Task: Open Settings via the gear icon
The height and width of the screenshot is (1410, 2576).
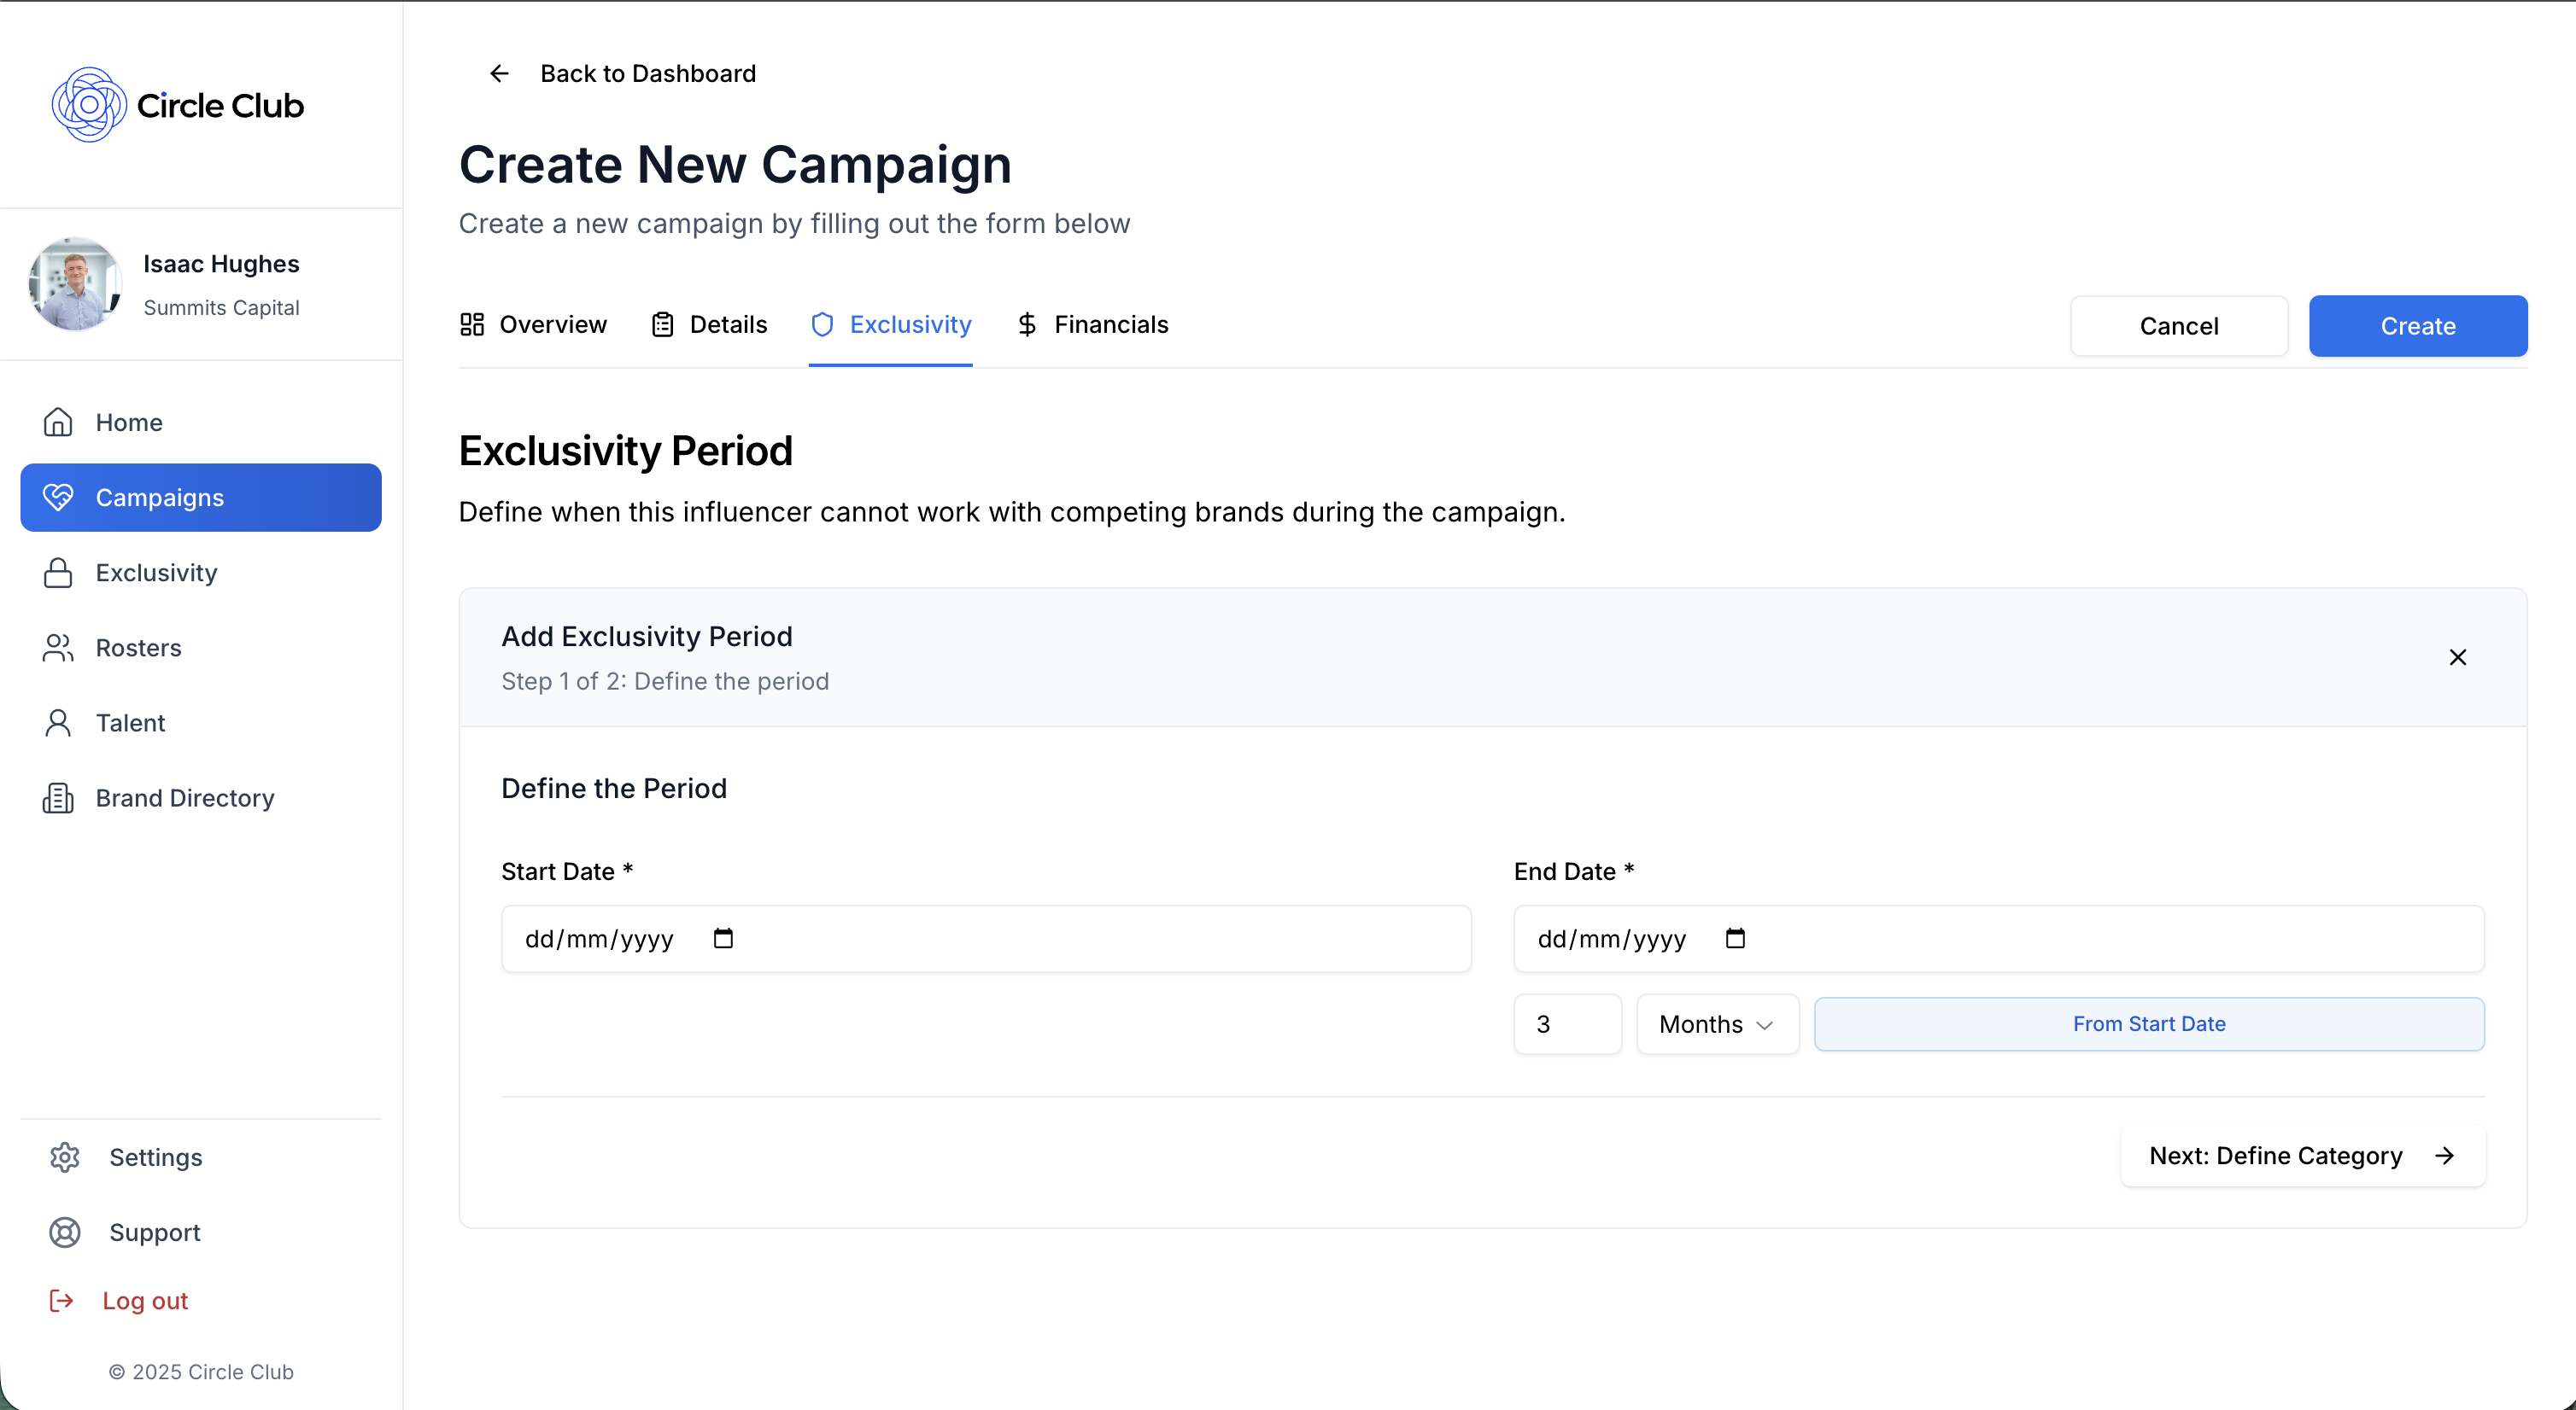Action: click(64, 1157)
